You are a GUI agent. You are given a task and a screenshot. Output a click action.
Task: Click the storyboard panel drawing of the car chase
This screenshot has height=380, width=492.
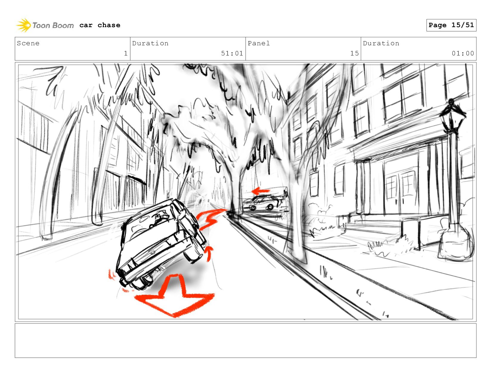pos(246,192)
